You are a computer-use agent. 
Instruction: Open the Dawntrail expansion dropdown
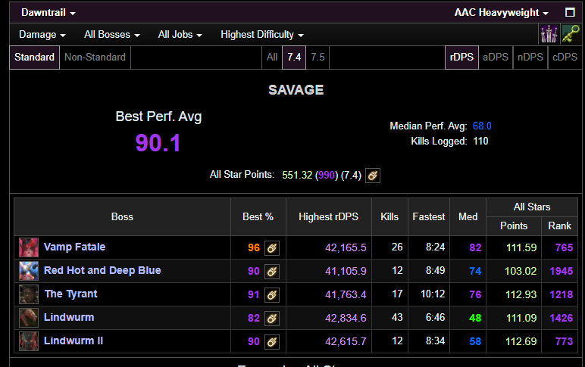coord(48,13)
